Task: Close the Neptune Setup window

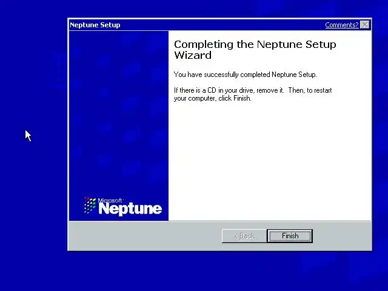Action: (x=365, y=25)
